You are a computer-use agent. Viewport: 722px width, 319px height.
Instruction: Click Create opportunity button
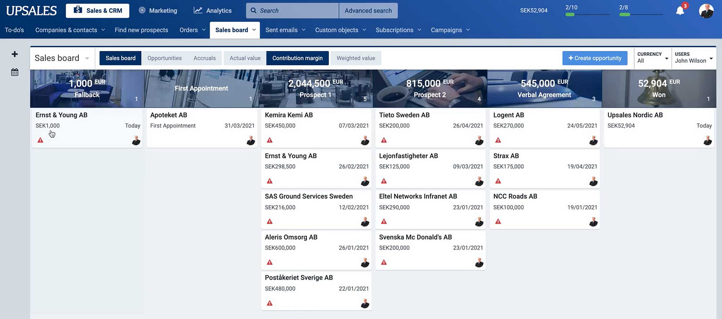click(x=595, y=58)
